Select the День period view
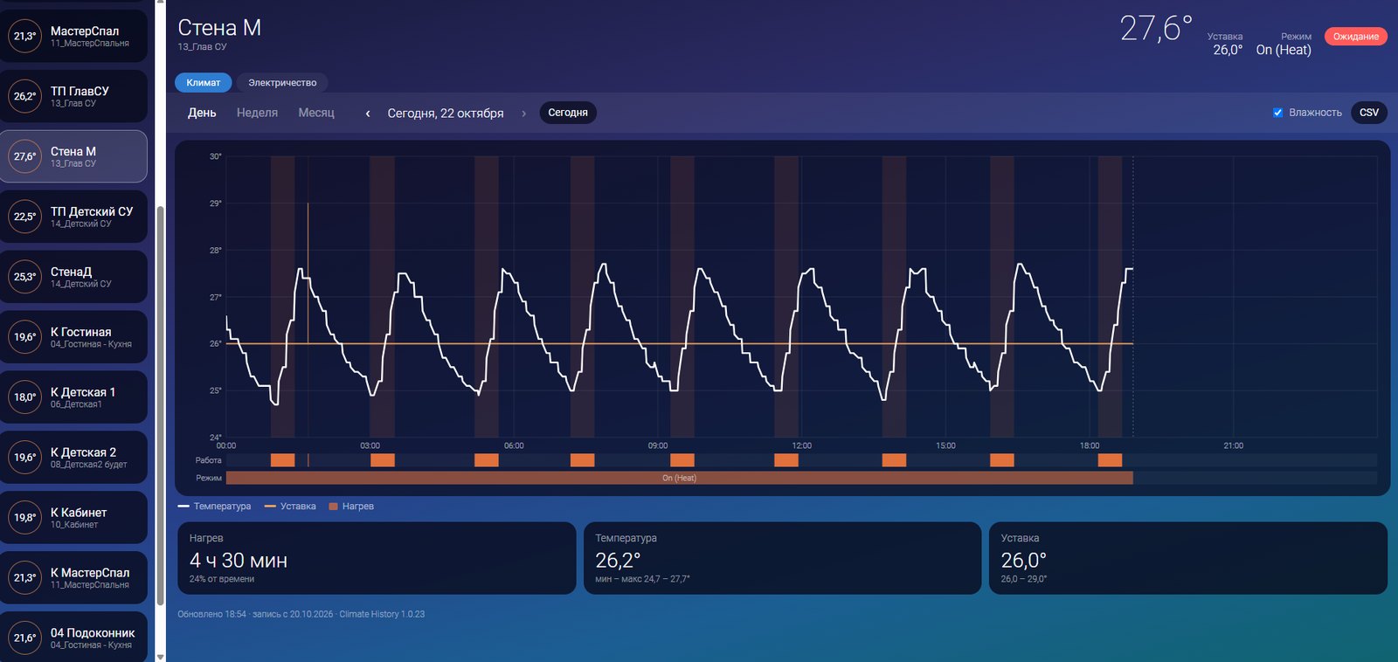This screenshot has width=1398, height=662. [202, 113]
